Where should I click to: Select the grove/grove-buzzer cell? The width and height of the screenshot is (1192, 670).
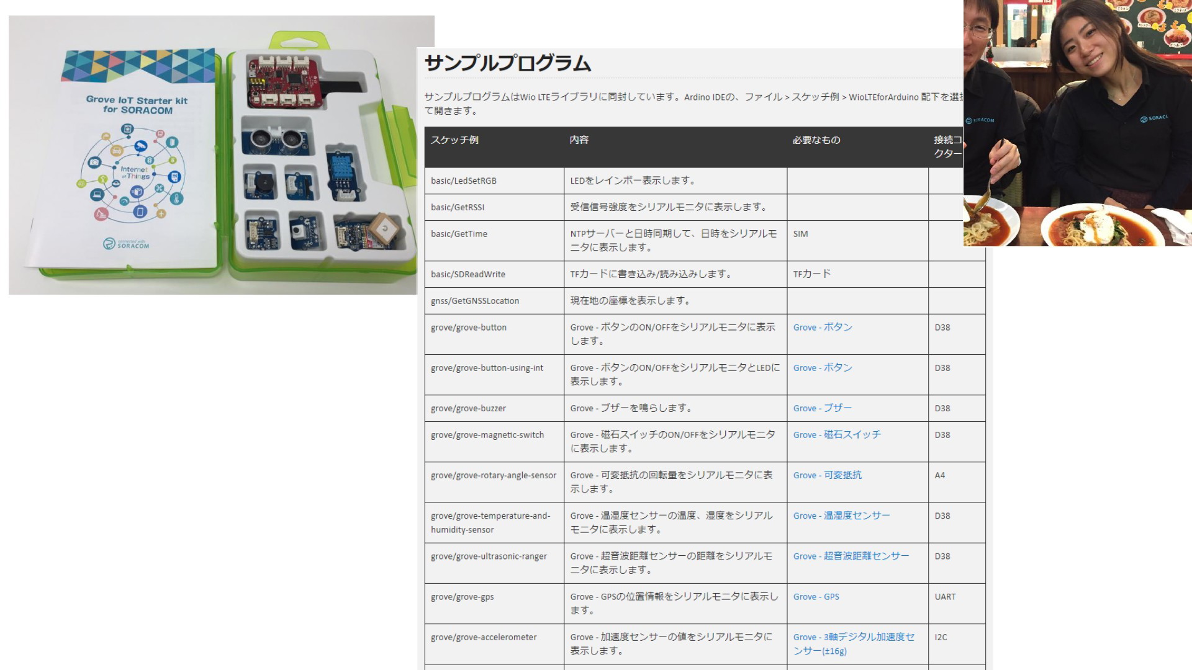494,409
